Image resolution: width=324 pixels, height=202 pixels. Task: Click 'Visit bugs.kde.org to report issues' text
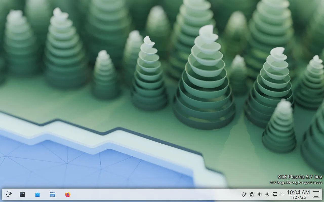tap(296, 182)
